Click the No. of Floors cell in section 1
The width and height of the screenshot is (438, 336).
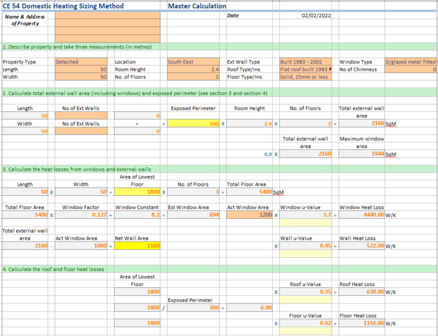click(193, 77)
